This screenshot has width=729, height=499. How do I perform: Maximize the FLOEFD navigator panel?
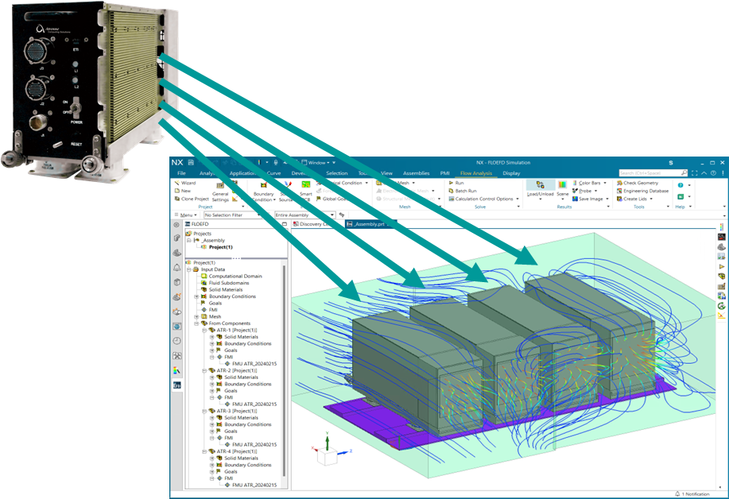(x=285, y=224)
